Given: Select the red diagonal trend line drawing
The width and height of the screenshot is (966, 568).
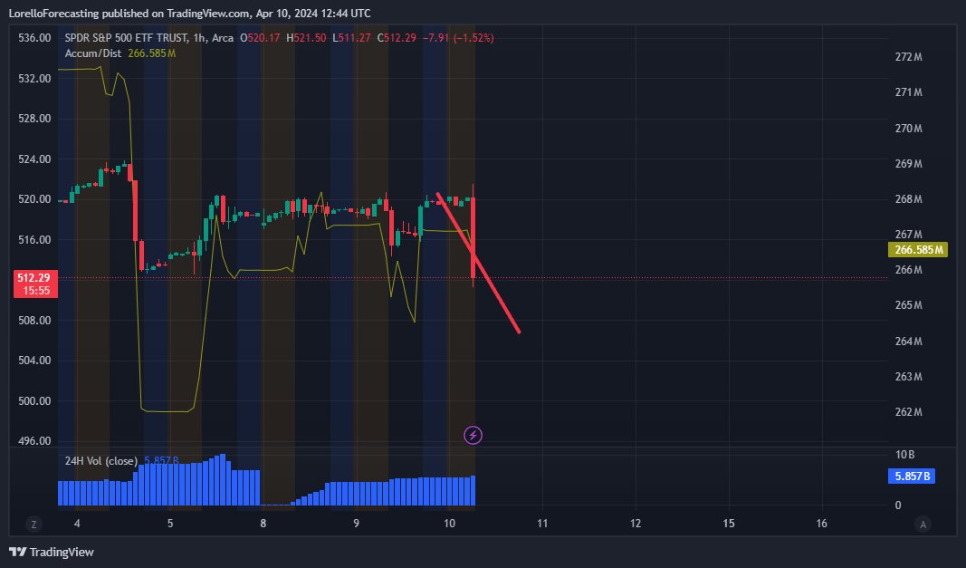Looking at the screenshot, I should 478,263.
